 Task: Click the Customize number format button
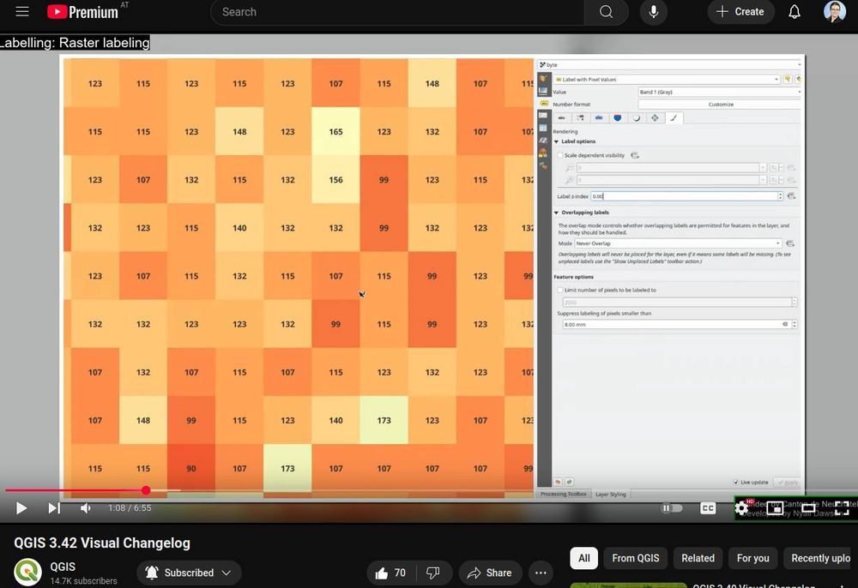[x=720, y=104]
